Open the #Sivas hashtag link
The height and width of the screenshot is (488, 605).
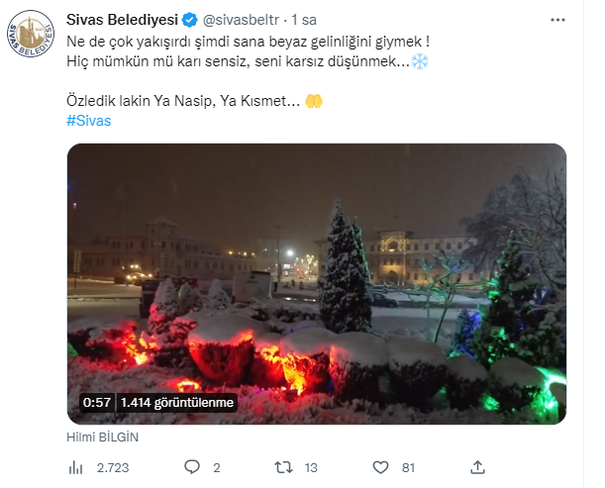click(x=89, y=121)
